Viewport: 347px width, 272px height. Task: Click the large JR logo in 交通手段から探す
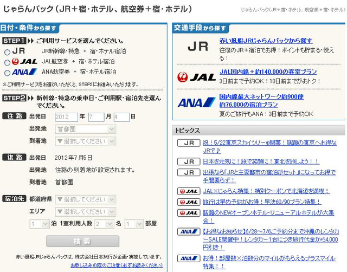click(198, 47)
